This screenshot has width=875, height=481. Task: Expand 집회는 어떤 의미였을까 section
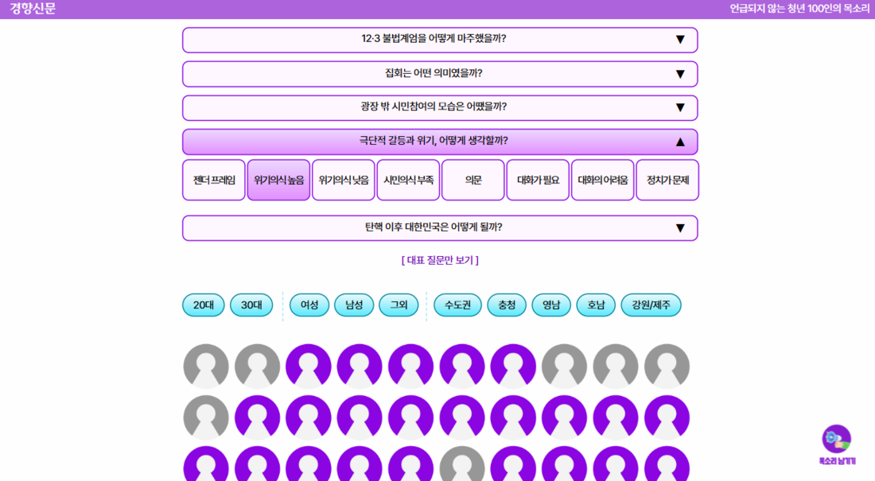click(441, 74)
